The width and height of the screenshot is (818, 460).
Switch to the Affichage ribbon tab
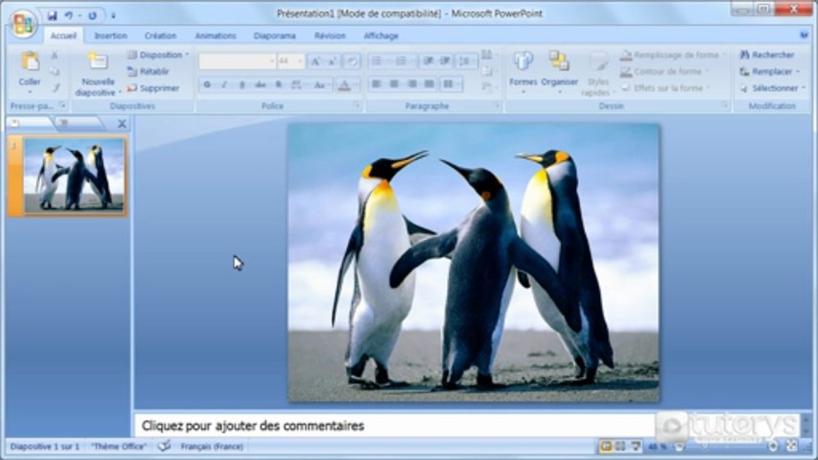point(381,36)
